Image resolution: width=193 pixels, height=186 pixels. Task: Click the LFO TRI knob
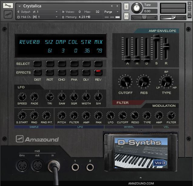50,97
